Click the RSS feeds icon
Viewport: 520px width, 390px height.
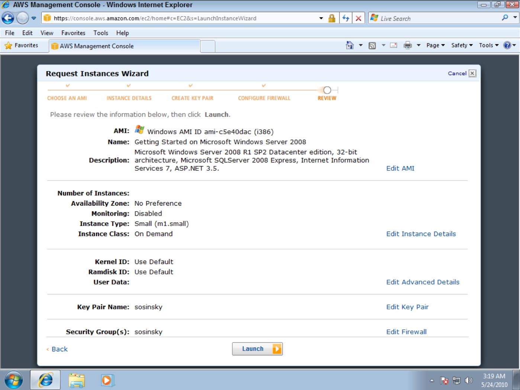pos(372,45)
